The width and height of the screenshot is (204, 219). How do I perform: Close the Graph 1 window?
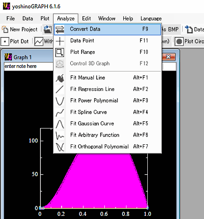click(x=169, y=57)
